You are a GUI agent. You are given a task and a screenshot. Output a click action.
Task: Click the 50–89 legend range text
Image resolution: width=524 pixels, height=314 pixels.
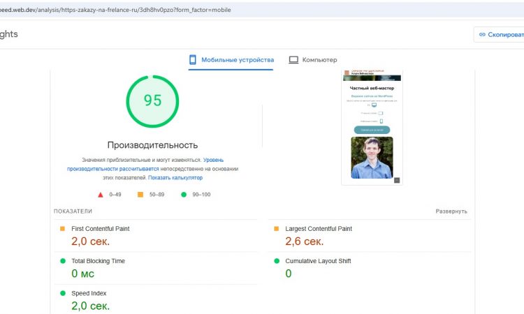click(157, 195)
